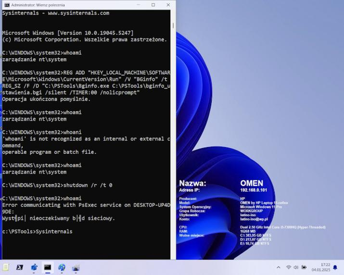Open the volume speaker tray icon
This screenshot has width=344, height=275.
tap(296, 267)
